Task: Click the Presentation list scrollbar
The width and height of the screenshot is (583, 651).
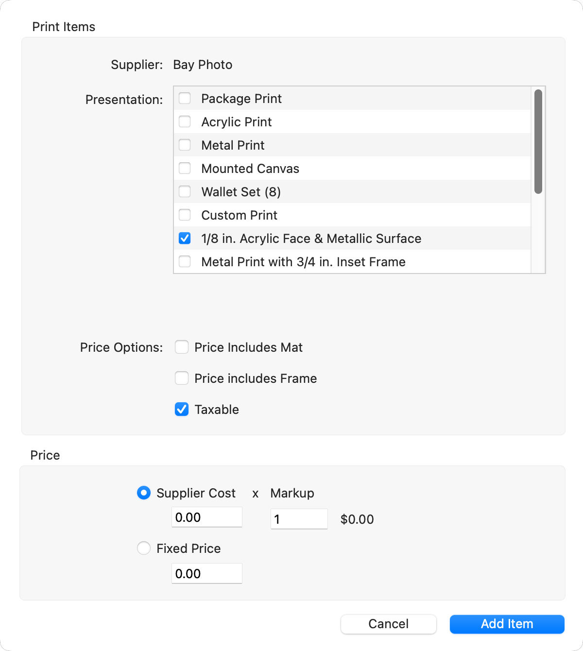Action: tap(538, 142)
